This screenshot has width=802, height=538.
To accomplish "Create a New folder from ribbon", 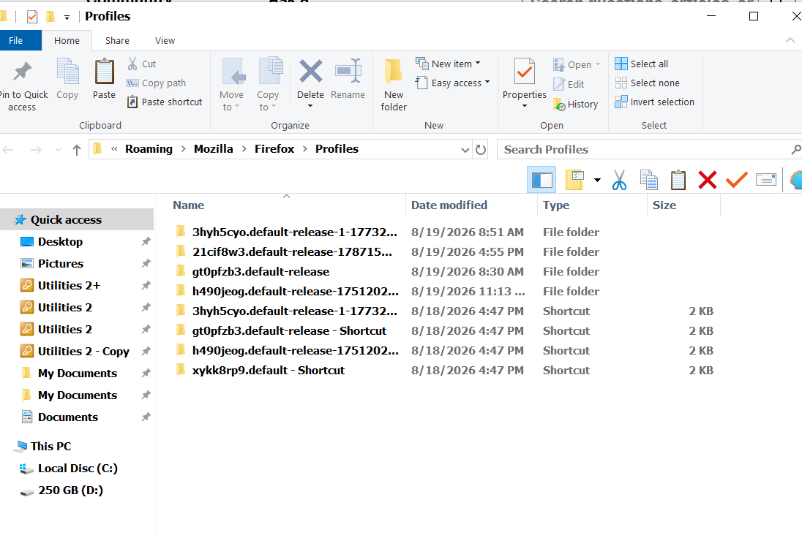I will click(x=394, y=85).
